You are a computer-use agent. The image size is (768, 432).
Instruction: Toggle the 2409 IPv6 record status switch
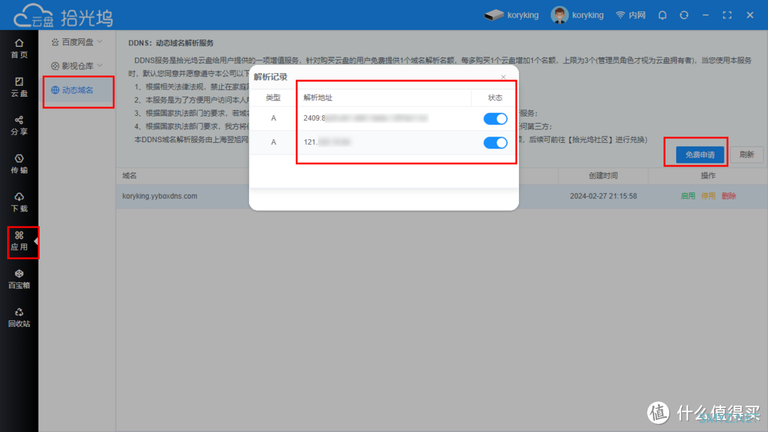click(495, 119)
